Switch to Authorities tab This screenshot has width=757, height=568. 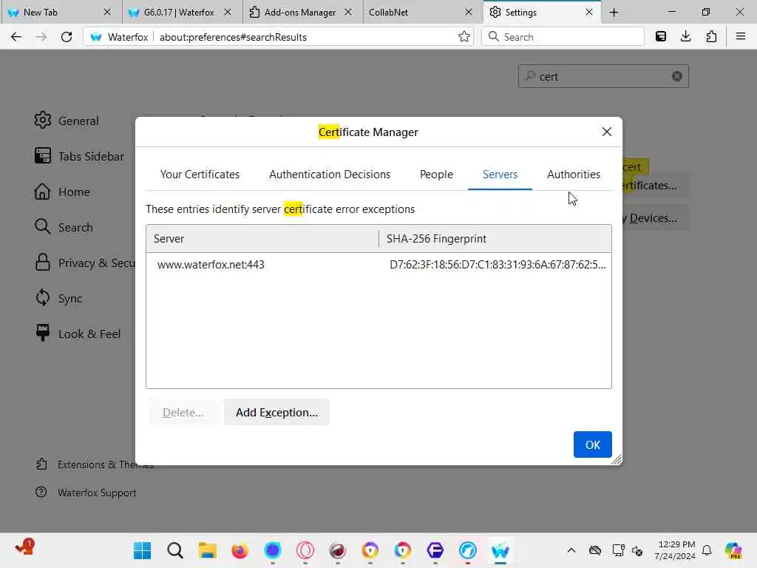pos(574,175)
